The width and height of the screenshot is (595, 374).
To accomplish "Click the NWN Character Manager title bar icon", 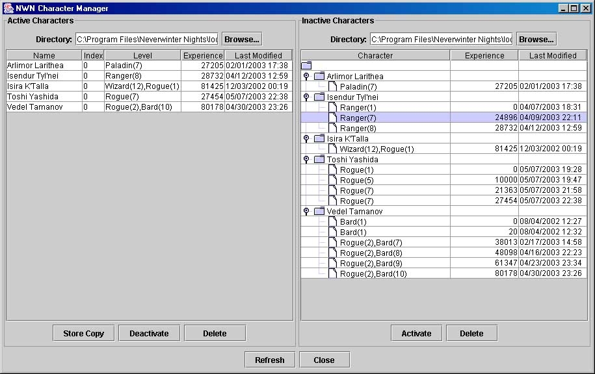I will click(8, 8).
